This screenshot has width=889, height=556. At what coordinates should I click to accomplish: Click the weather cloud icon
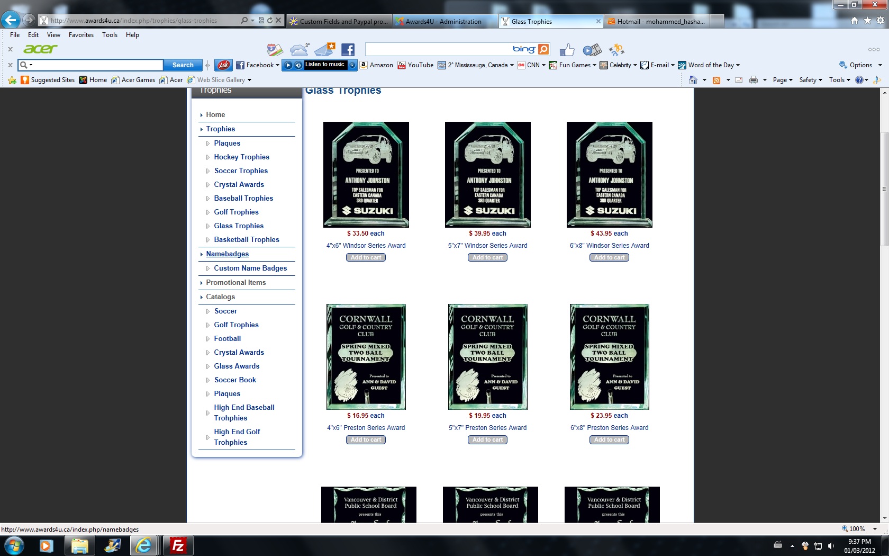click(x=300, y=50)
